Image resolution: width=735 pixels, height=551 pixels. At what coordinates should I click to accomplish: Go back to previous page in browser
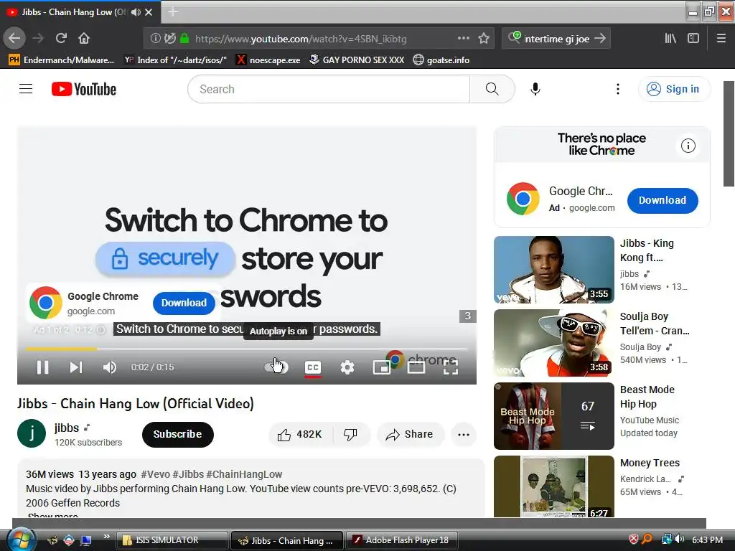point(14,39)
